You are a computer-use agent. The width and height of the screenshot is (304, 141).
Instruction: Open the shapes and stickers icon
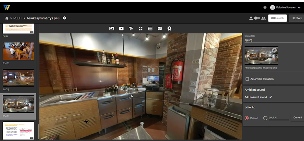pyautogui.click(x=141, y=29)
